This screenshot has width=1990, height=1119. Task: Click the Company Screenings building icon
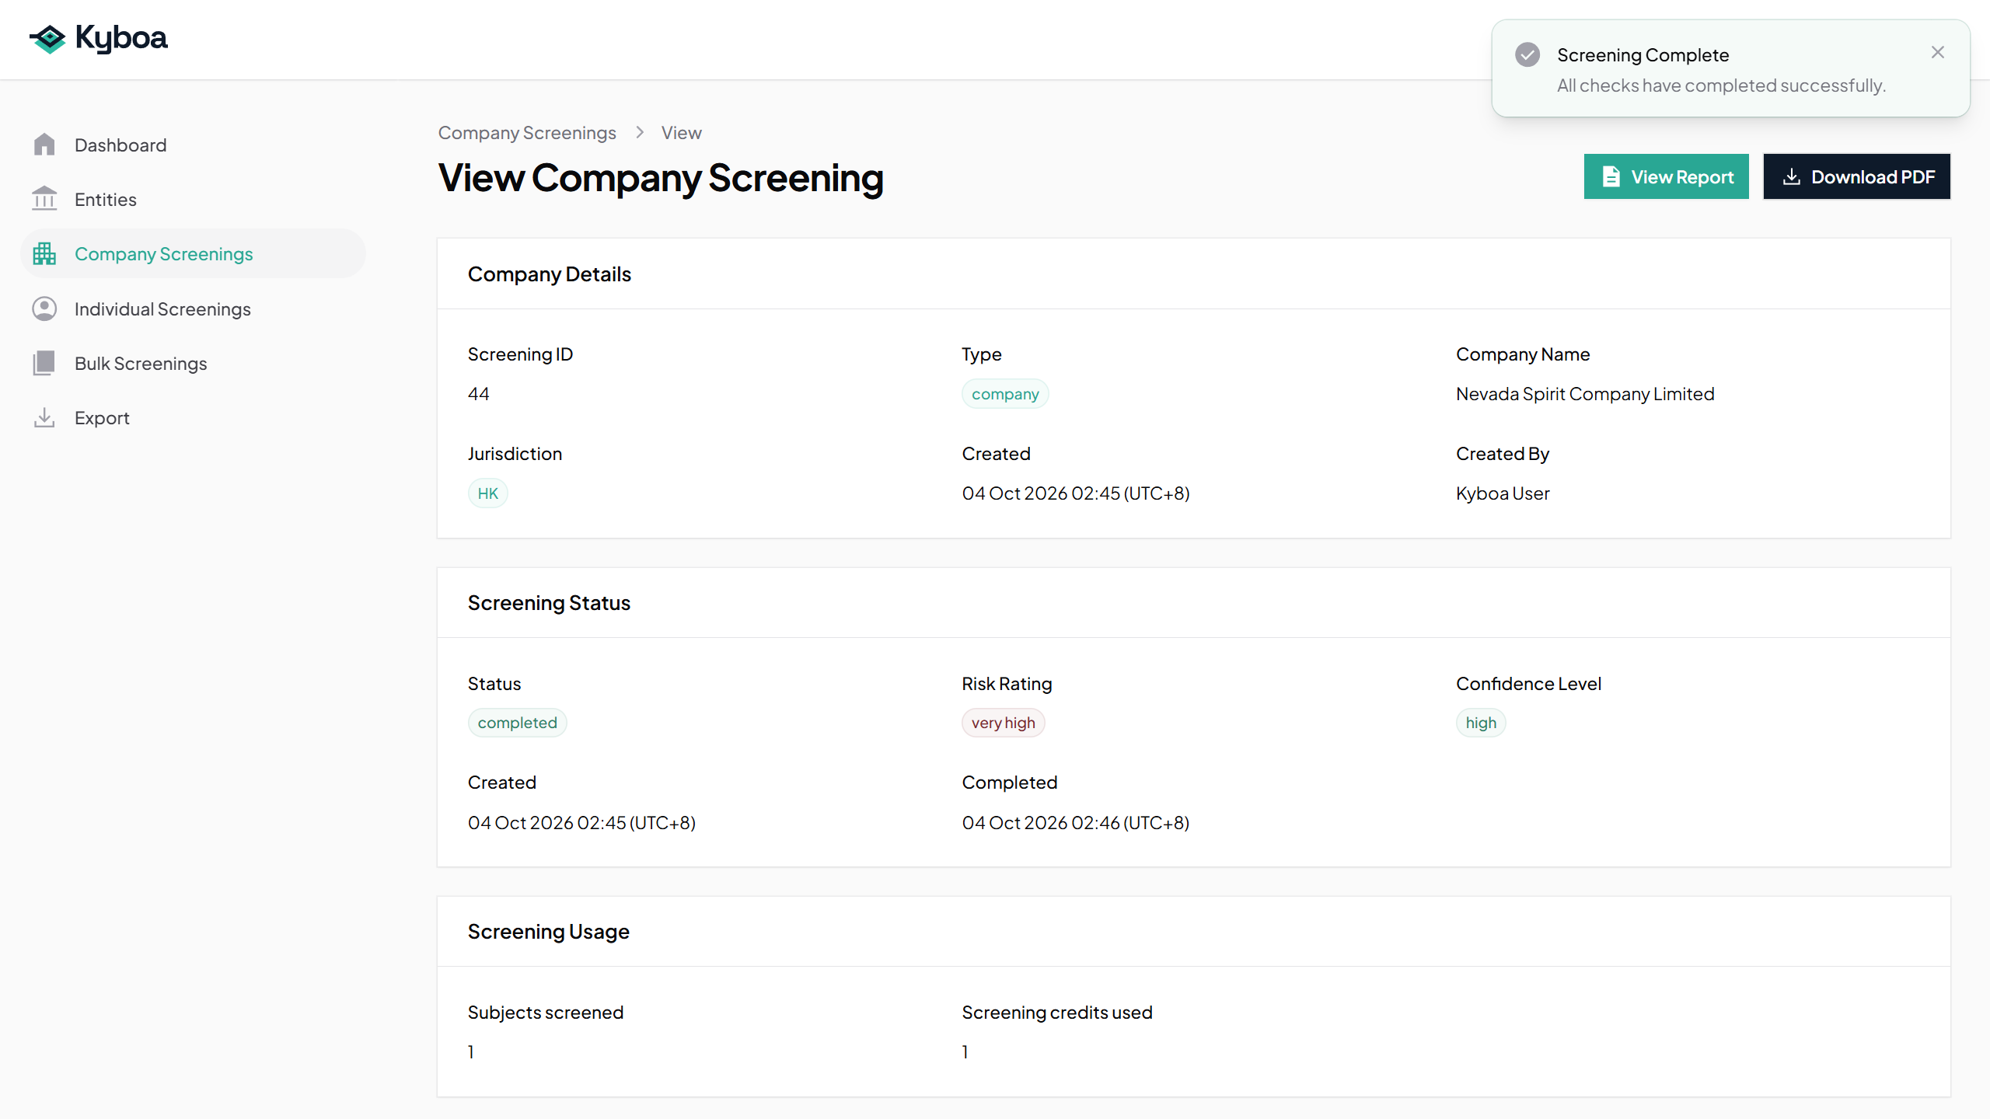44,253
